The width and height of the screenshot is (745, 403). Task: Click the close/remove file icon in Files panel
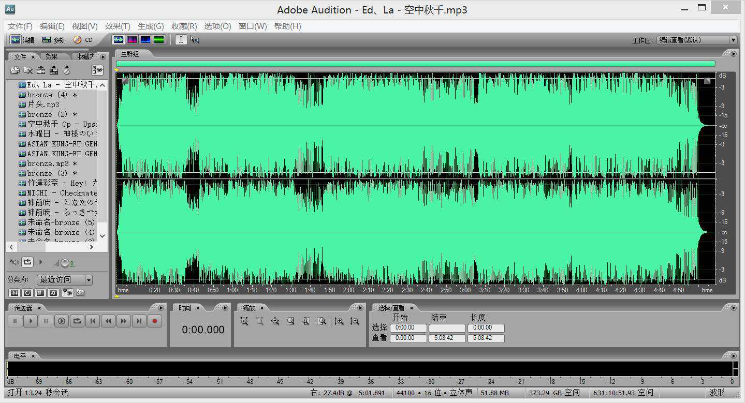pyautogui.click(x=28, y=70)
